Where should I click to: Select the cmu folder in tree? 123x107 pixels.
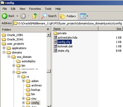coord(34,98)
